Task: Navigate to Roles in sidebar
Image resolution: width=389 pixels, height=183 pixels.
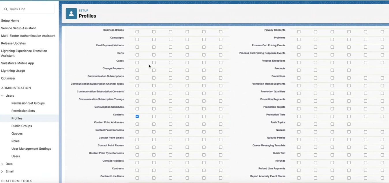Action: [16, 141]
